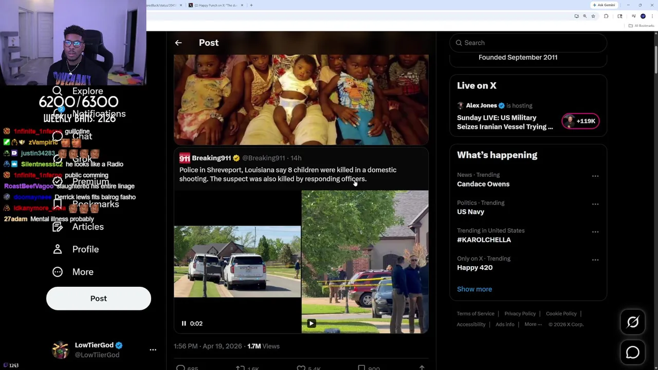
Task: Open Cookie Policy link
Action: point(561,313)
